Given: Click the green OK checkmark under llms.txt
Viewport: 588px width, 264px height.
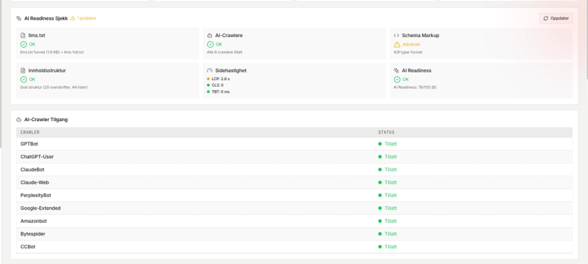Looking at the screenshot, I should pos(24,44).
